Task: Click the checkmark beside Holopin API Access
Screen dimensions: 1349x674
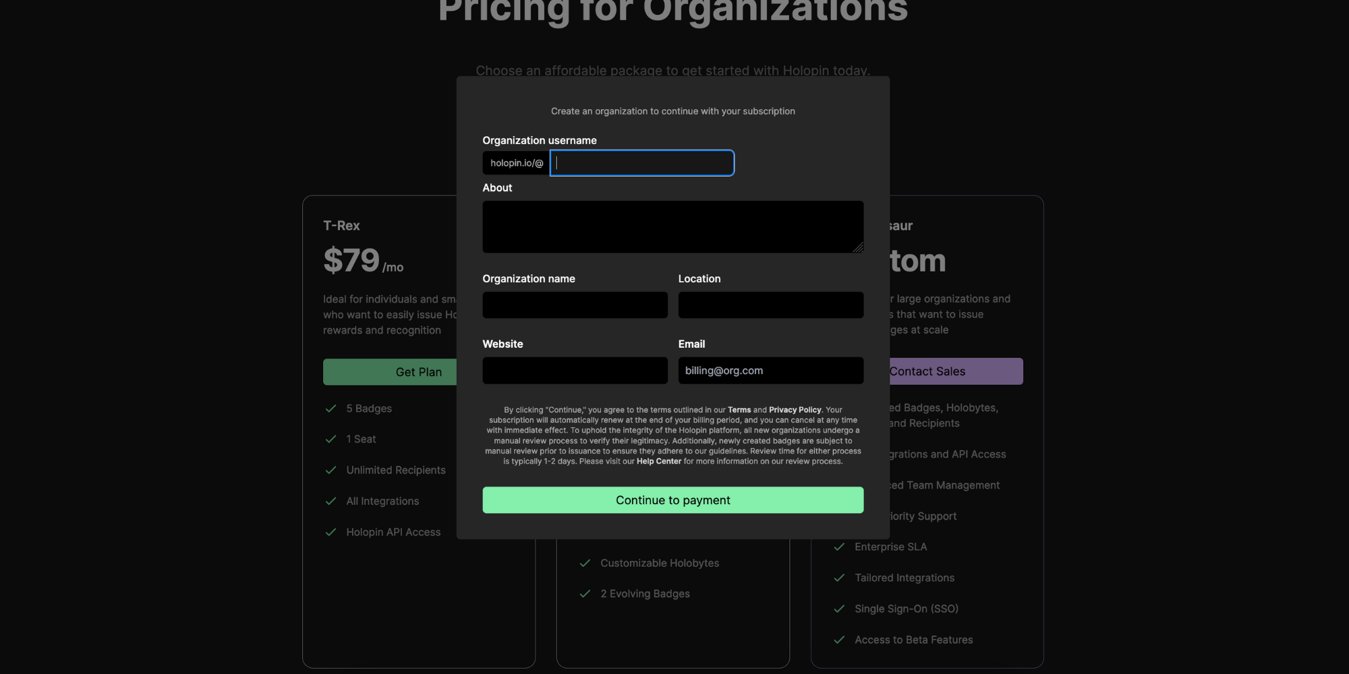Action: (331, 532)
